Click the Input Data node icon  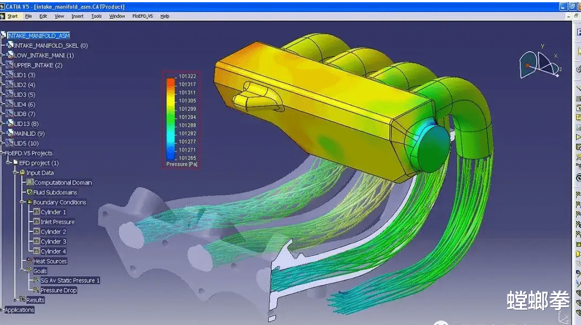pos(22,172)
